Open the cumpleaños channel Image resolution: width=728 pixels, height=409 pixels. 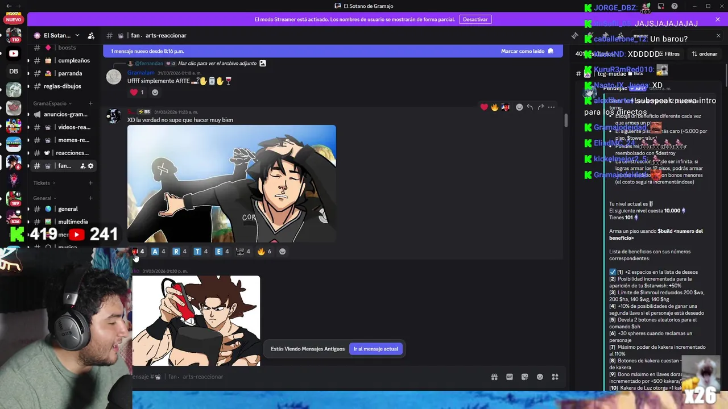(x=64, y=60)
